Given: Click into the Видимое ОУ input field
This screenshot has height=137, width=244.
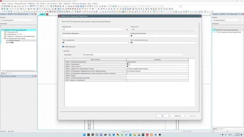Looking at the screenshot, I should click(x=92, y=29).
